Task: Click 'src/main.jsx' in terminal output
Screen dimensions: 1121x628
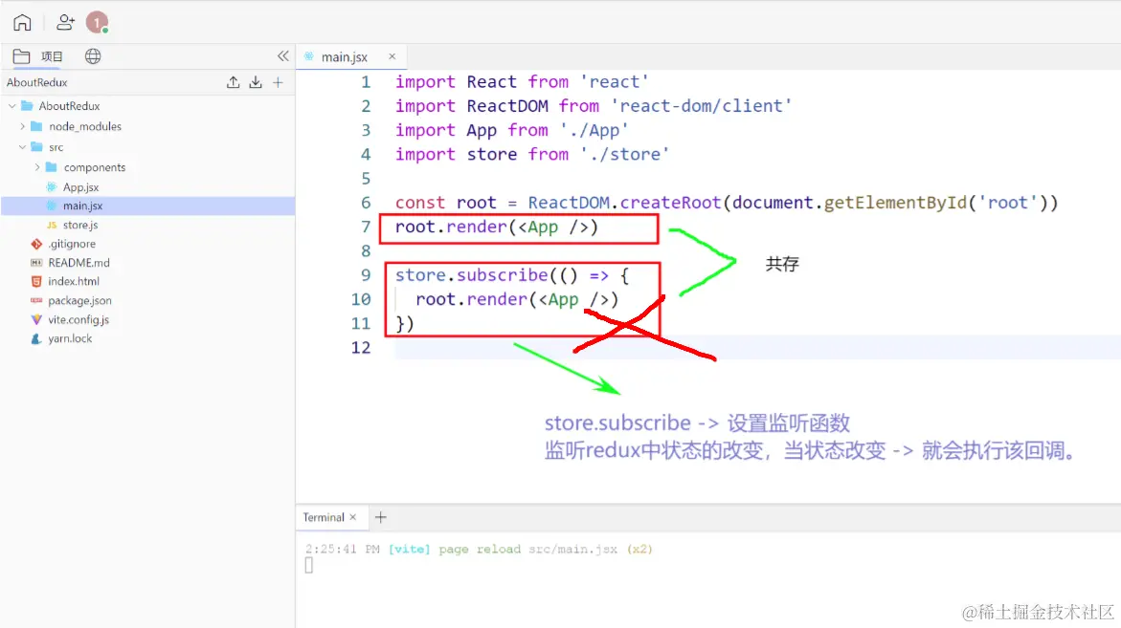Action: pyautogui.click(x=572, y=550)
